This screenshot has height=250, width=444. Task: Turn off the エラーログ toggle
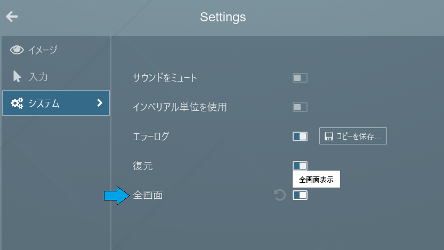click(300, 136)
